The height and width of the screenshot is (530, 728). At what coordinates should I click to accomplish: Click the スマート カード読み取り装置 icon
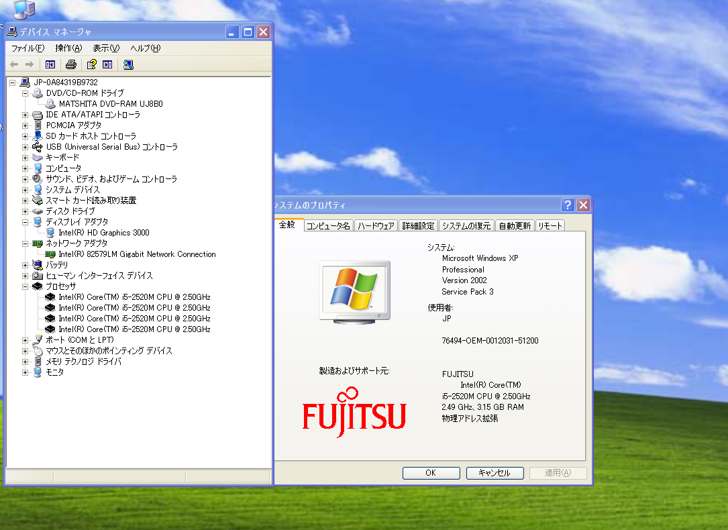[x=38, y=201]
